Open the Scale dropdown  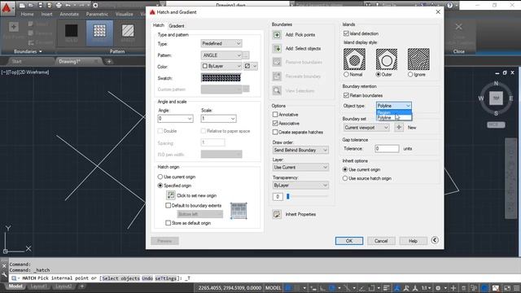219,119
